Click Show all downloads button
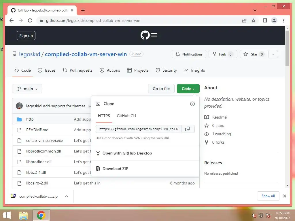Viewport: 295px width, 221px height. [268, 196]
